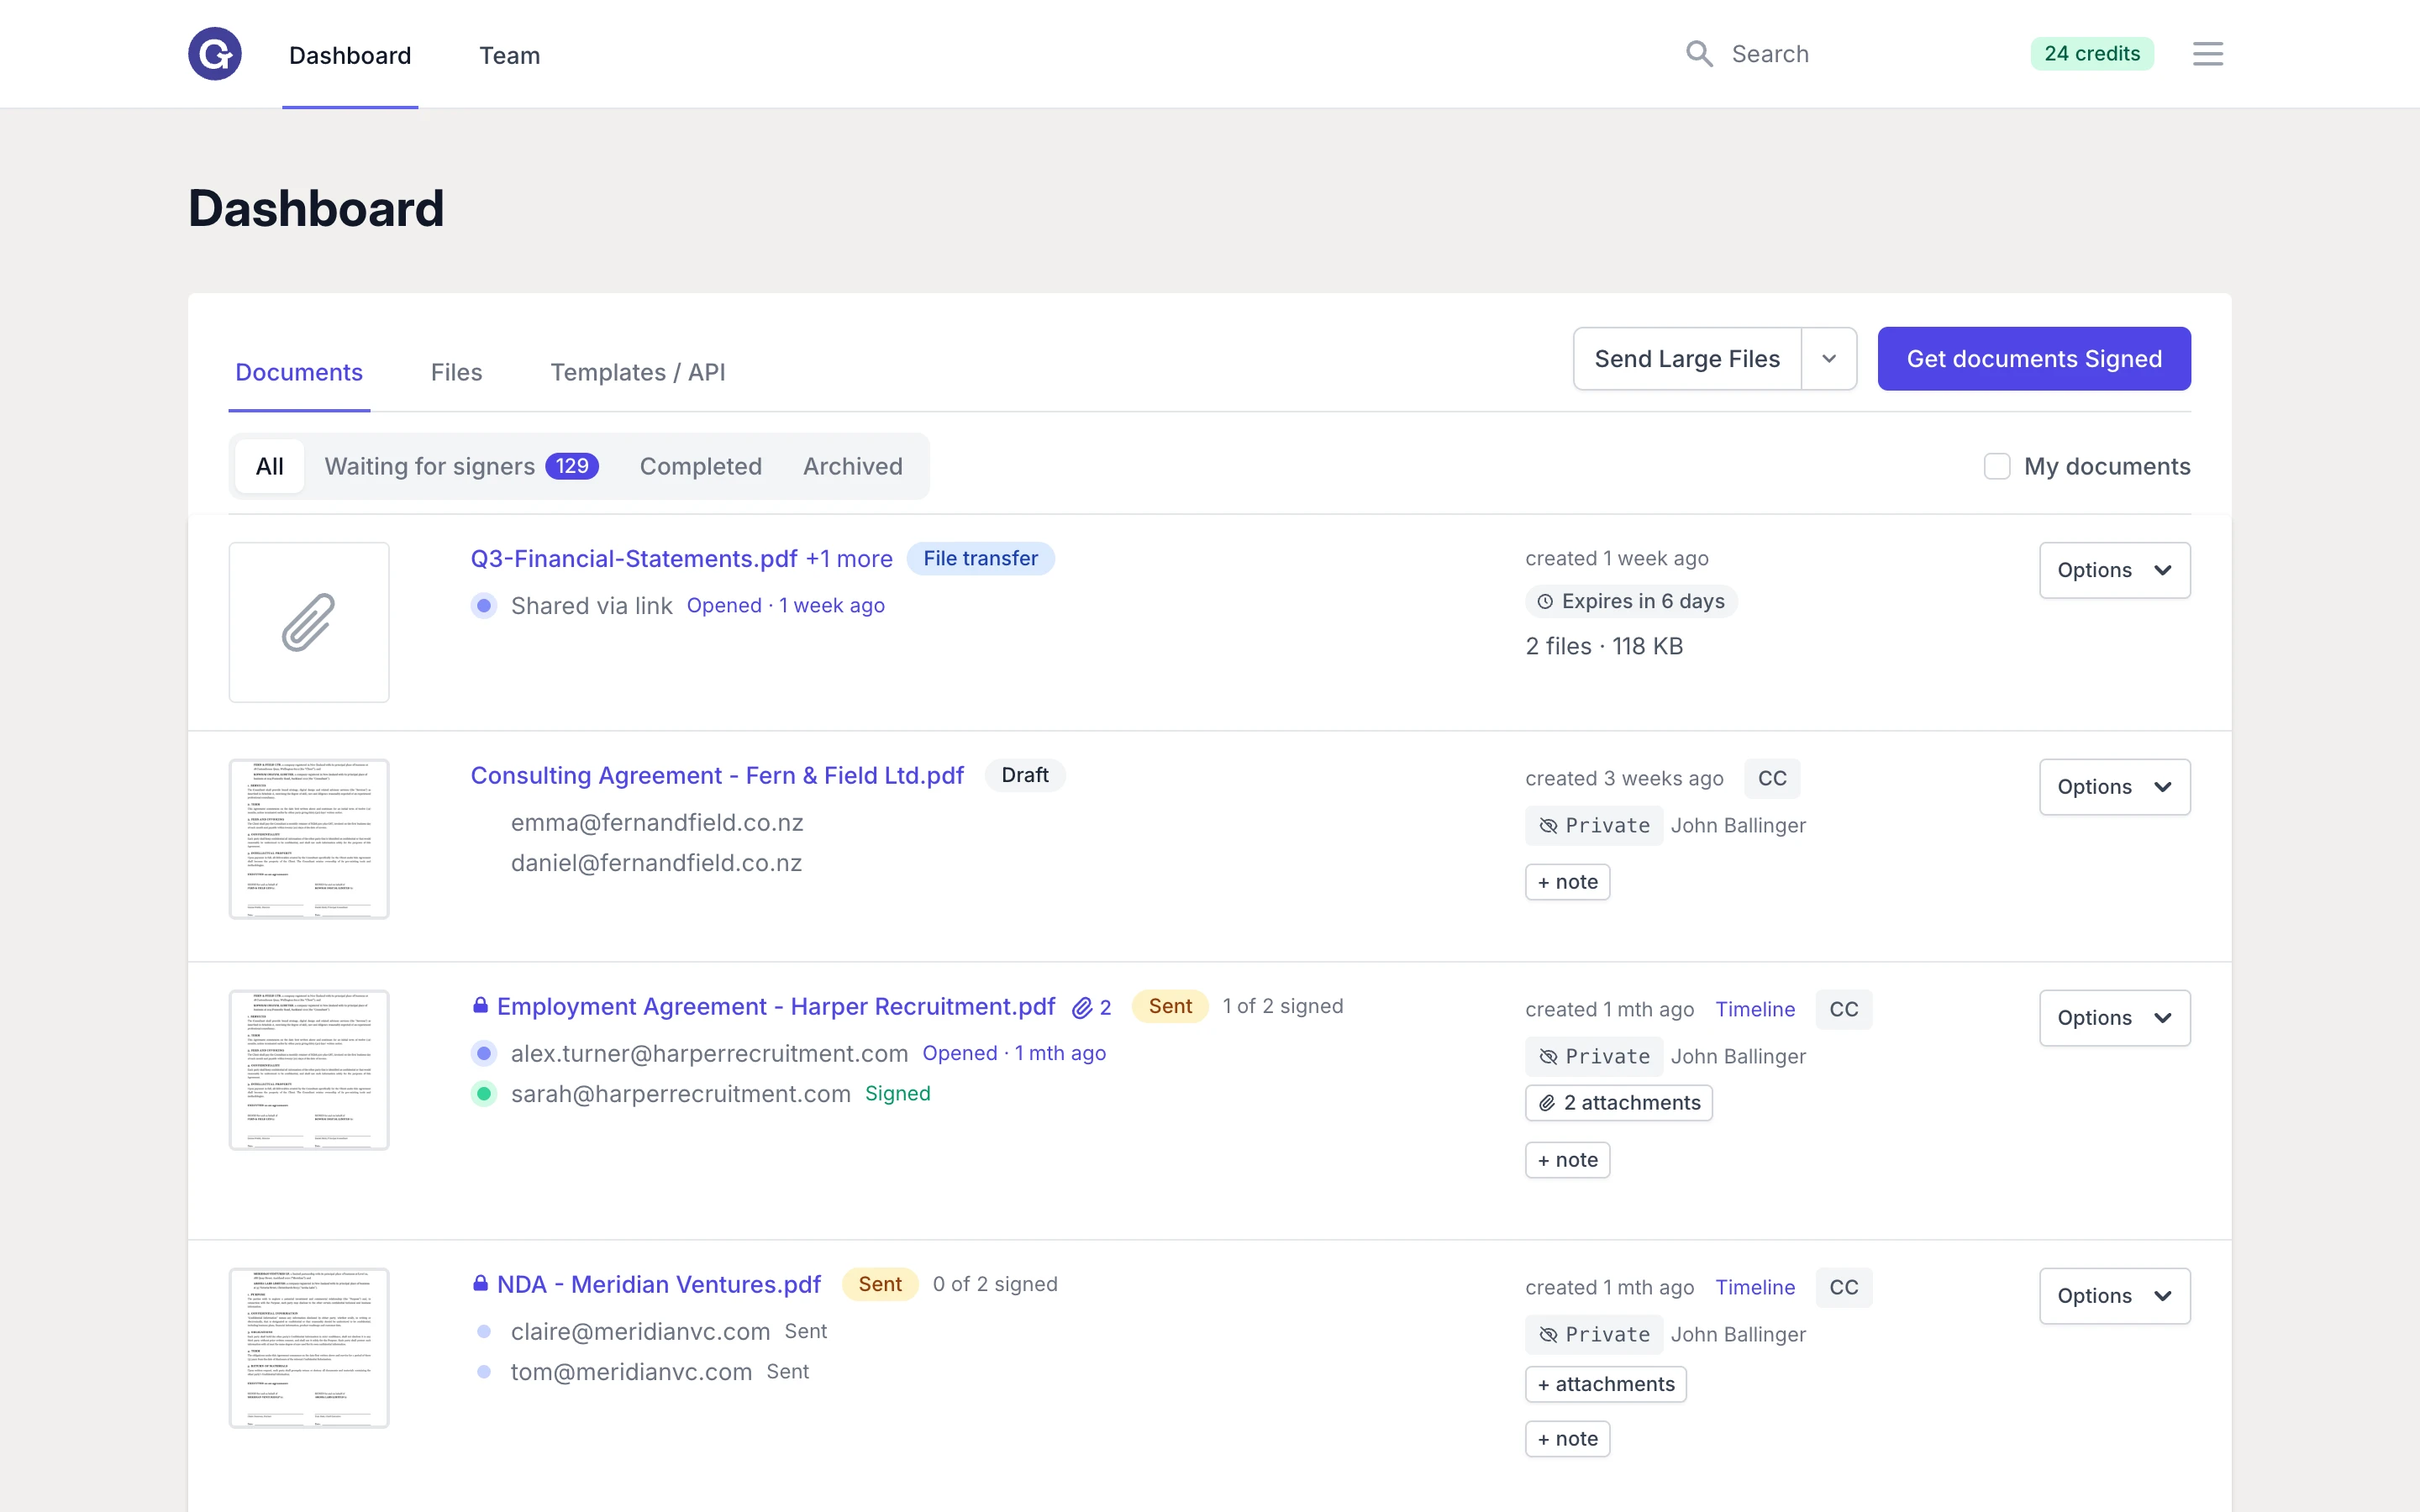Viewport: 2420px width, 1512px height.
Task: Open Consulting Agreement document thumbnail
Action: [x=309, y=839]
